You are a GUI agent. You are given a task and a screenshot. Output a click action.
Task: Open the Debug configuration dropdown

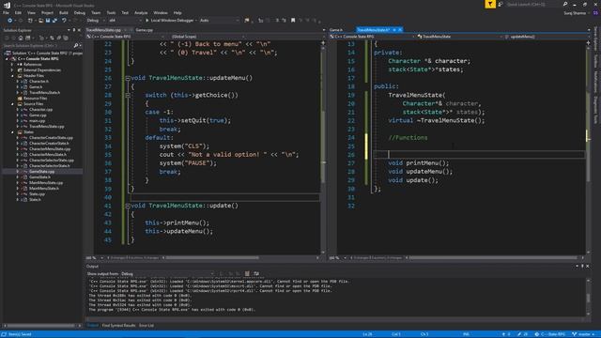96,21
